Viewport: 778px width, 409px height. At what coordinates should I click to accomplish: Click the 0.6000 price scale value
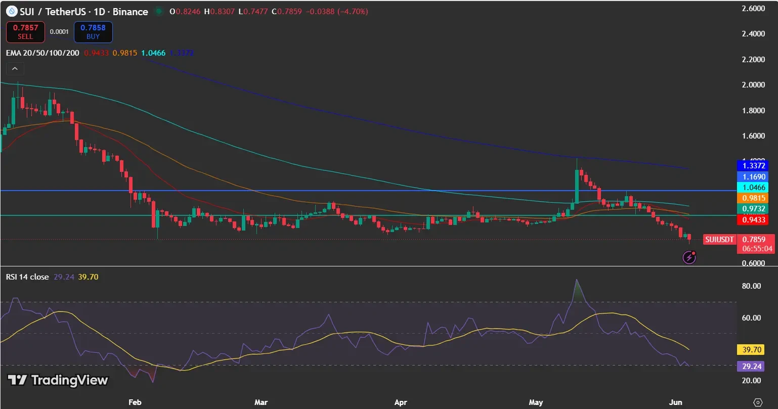click(x=753, y=263)
